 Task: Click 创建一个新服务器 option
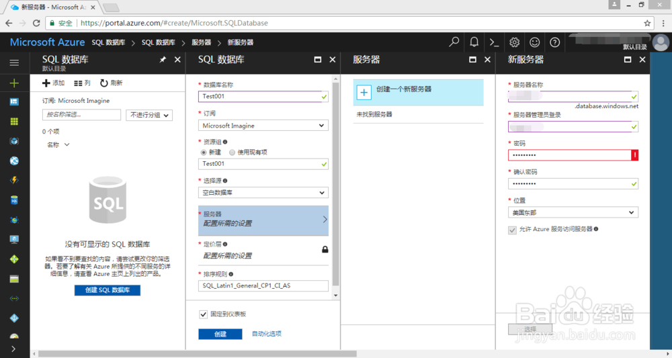coord(418,92)
